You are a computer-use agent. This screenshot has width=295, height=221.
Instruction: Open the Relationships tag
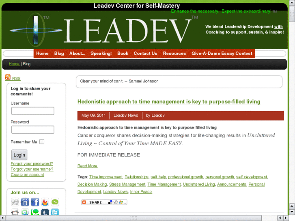(x=137, y=177)
